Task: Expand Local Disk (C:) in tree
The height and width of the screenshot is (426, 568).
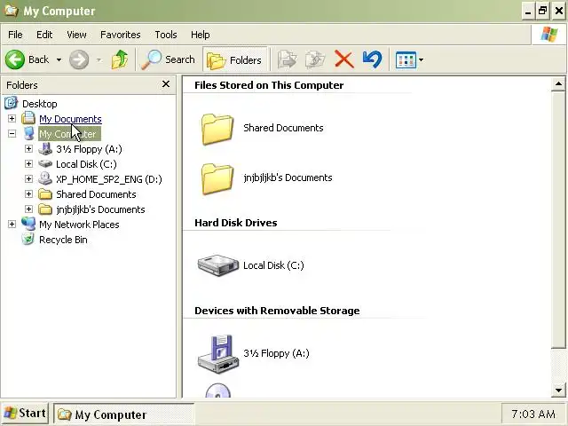Action: pos(28,163)
